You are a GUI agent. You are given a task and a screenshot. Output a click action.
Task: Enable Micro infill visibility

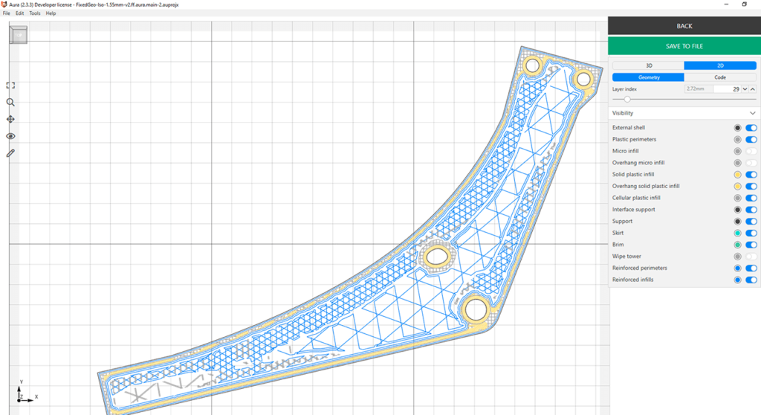751,151
